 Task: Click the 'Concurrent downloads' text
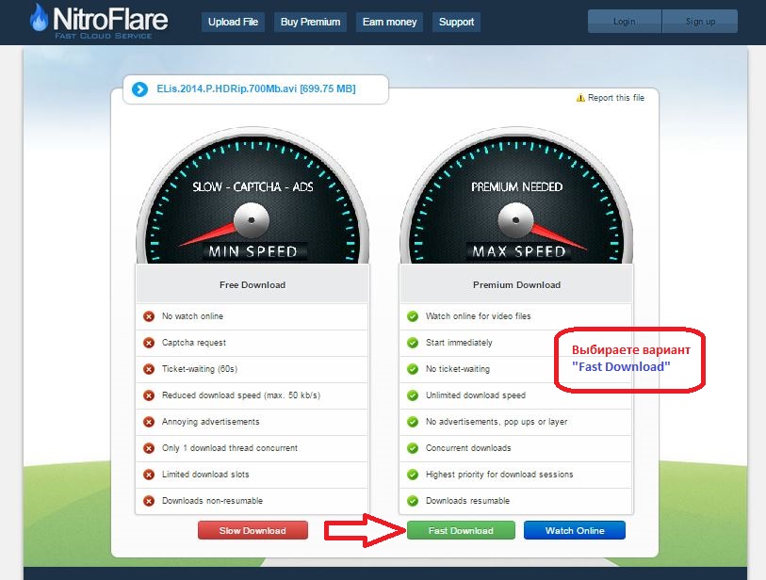[x=468, y=448]
